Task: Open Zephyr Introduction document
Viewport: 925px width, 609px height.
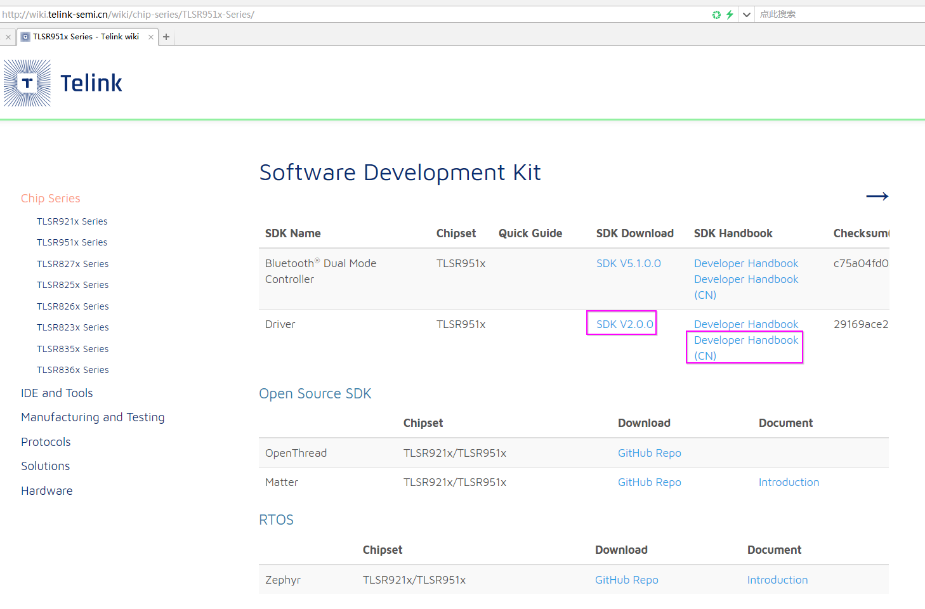Action: (x=778, y=580)
